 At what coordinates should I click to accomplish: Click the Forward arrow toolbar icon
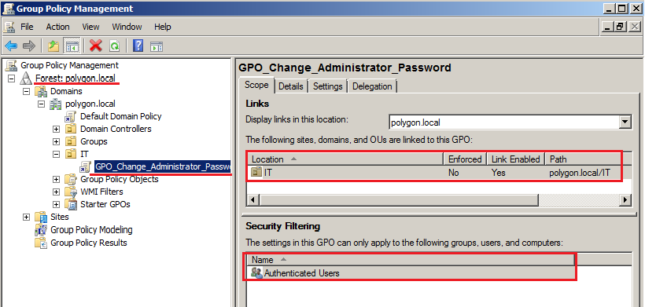tap(29, 46)
